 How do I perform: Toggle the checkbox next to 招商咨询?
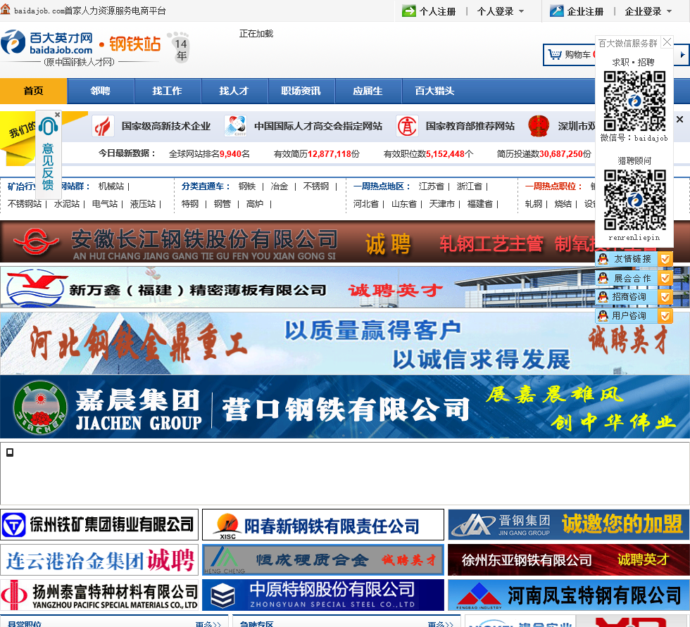tap(665, 297)
